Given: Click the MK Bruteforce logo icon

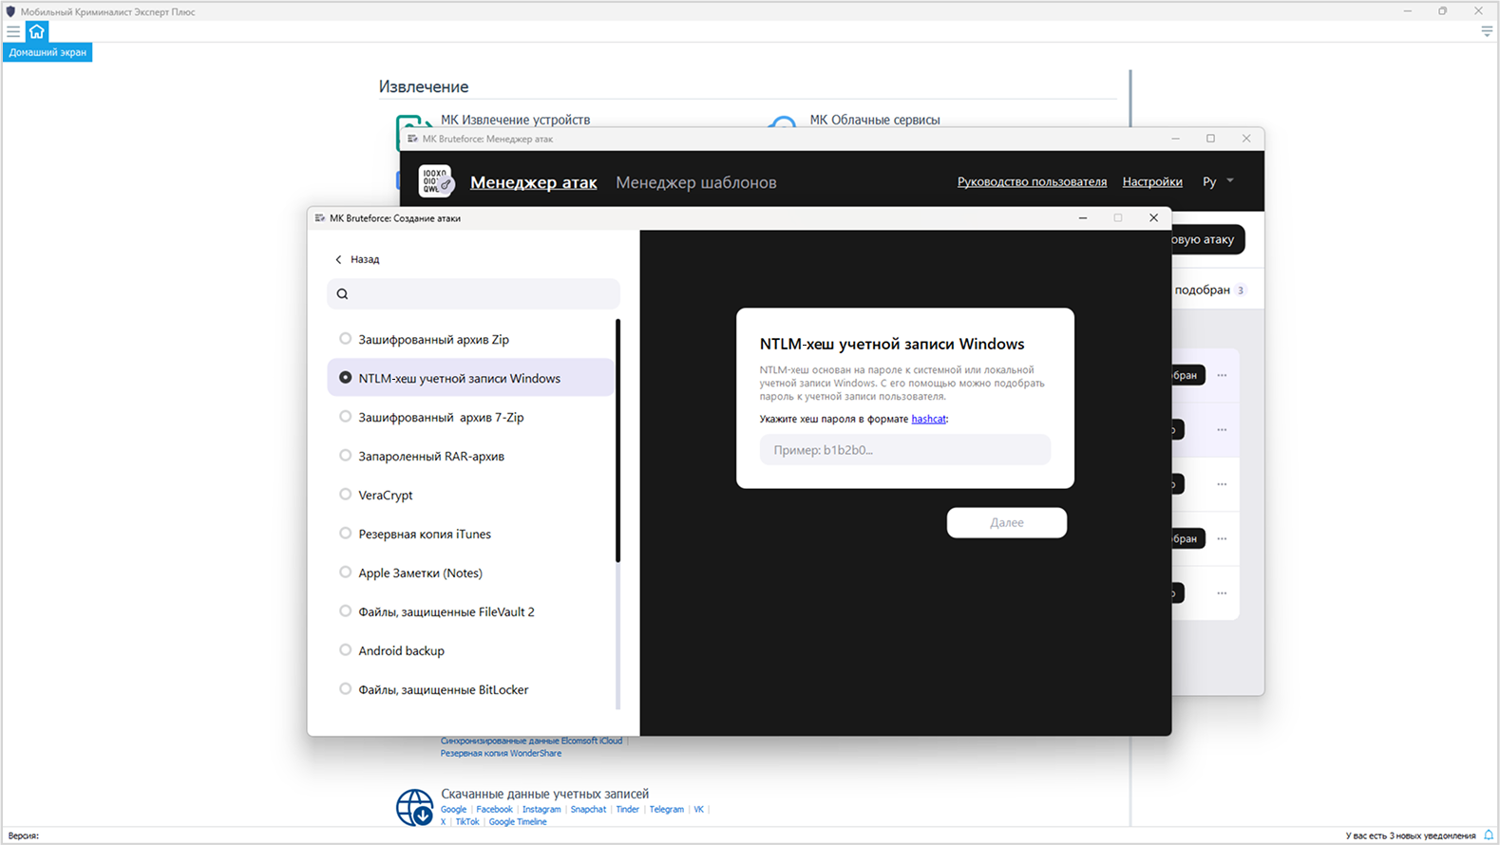Looking at the screenshot, I should (x=436, y=181).
